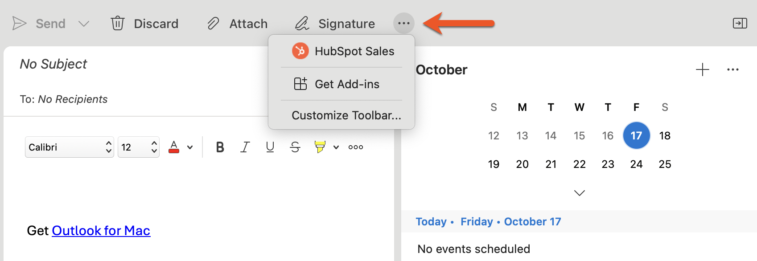Discard the draft email

145,23
